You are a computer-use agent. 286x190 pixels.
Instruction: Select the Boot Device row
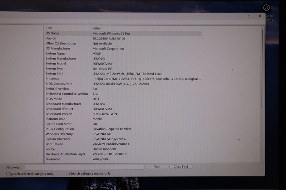coord(123,144)
